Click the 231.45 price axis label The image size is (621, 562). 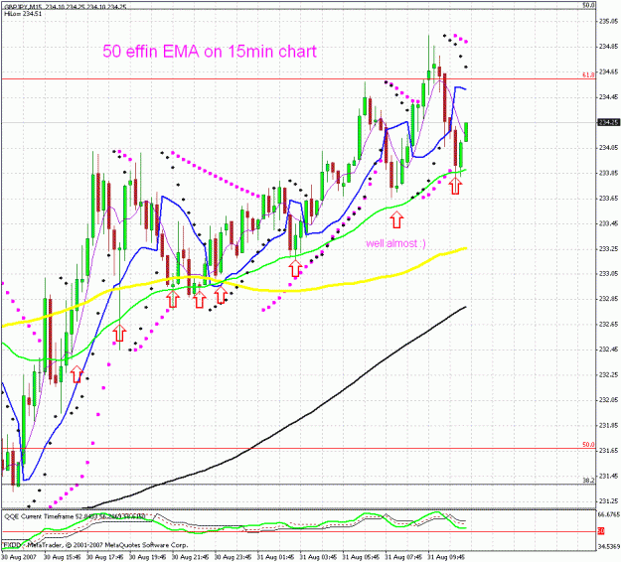coord(609,476)
